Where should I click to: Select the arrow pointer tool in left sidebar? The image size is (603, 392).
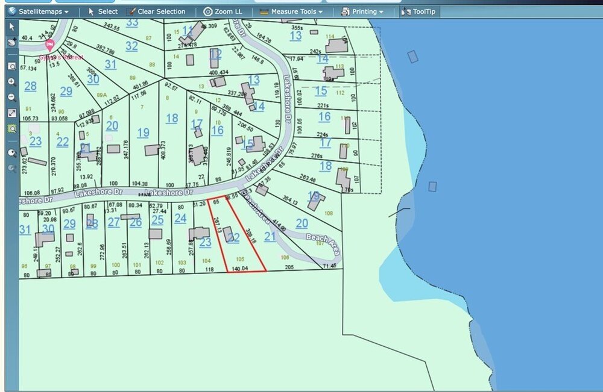pos(11,26)
